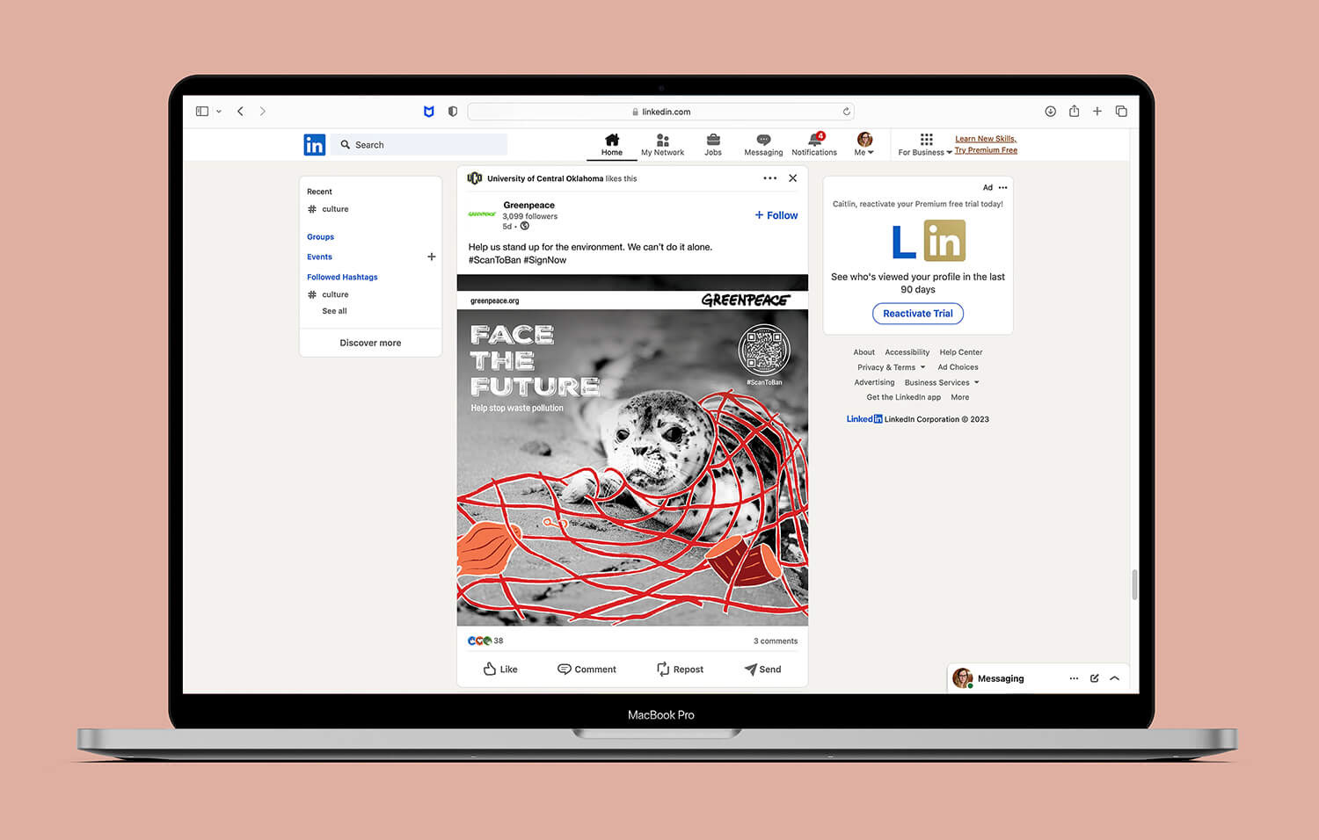
Task: Click Greenpeace logo avatar
Action: tap(482, 214)
